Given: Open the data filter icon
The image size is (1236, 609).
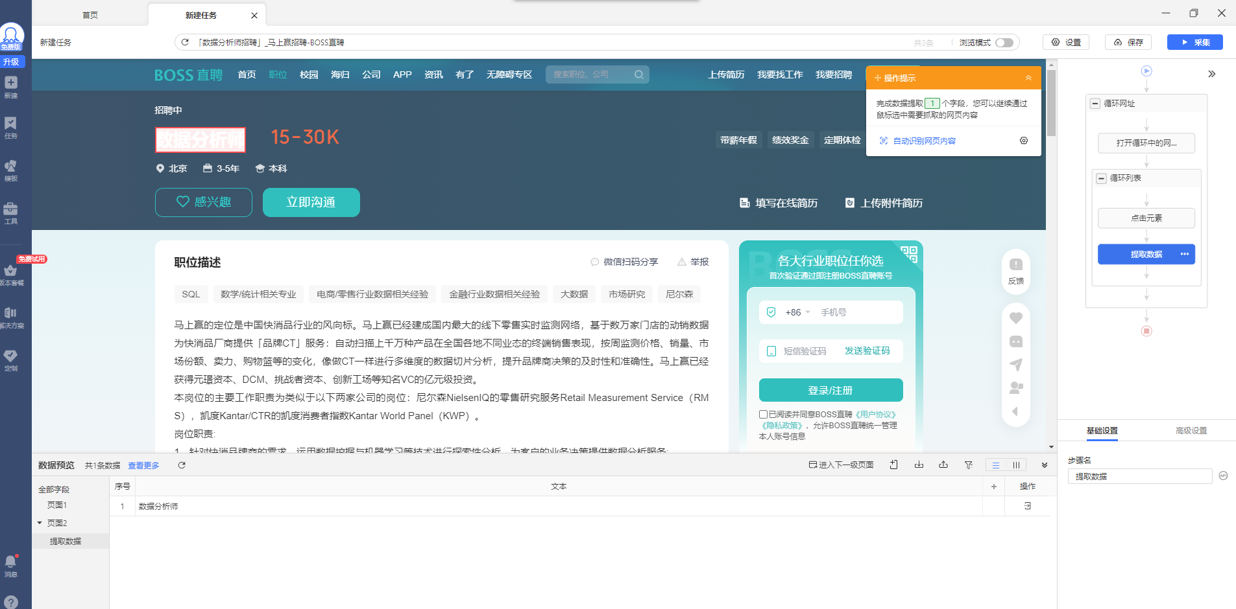Looking at the screenshot, I should click(969, 465).
